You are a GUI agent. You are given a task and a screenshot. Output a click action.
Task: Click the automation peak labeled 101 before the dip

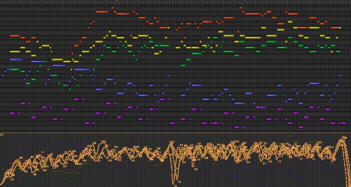click(172, 142)
